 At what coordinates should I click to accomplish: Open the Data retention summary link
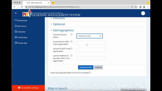point(133,90)
